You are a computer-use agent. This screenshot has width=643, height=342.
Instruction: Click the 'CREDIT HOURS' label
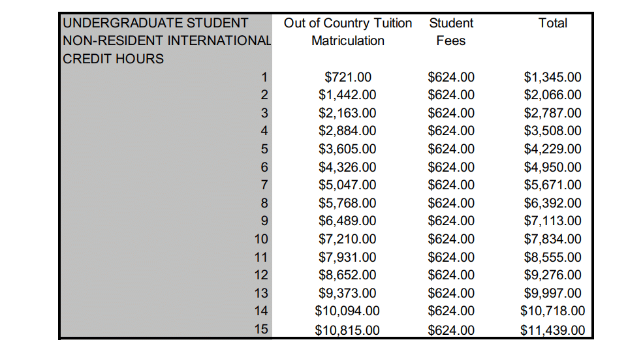pyautogui.click(x=113, y=59)
